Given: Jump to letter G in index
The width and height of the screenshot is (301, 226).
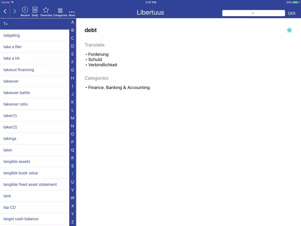Looking at the screenshot, I should point(73,70).
